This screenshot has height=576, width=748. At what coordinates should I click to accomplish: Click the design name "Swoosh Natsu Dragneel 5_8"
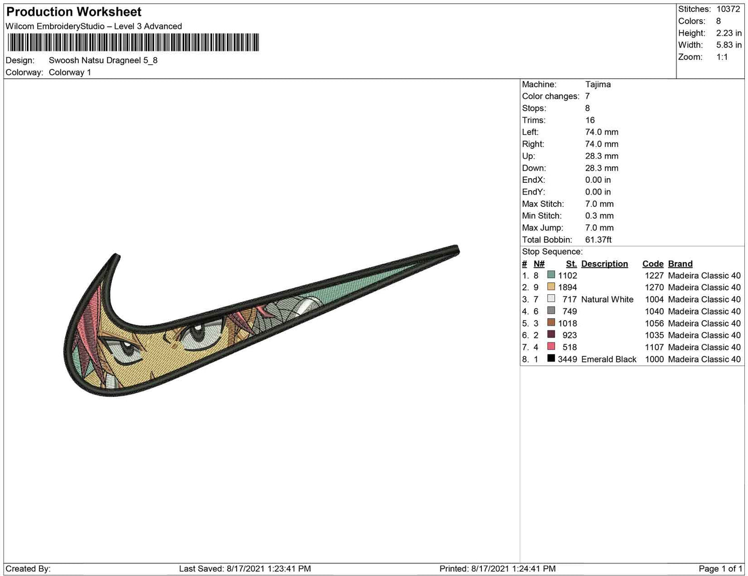tap(103, 60)
